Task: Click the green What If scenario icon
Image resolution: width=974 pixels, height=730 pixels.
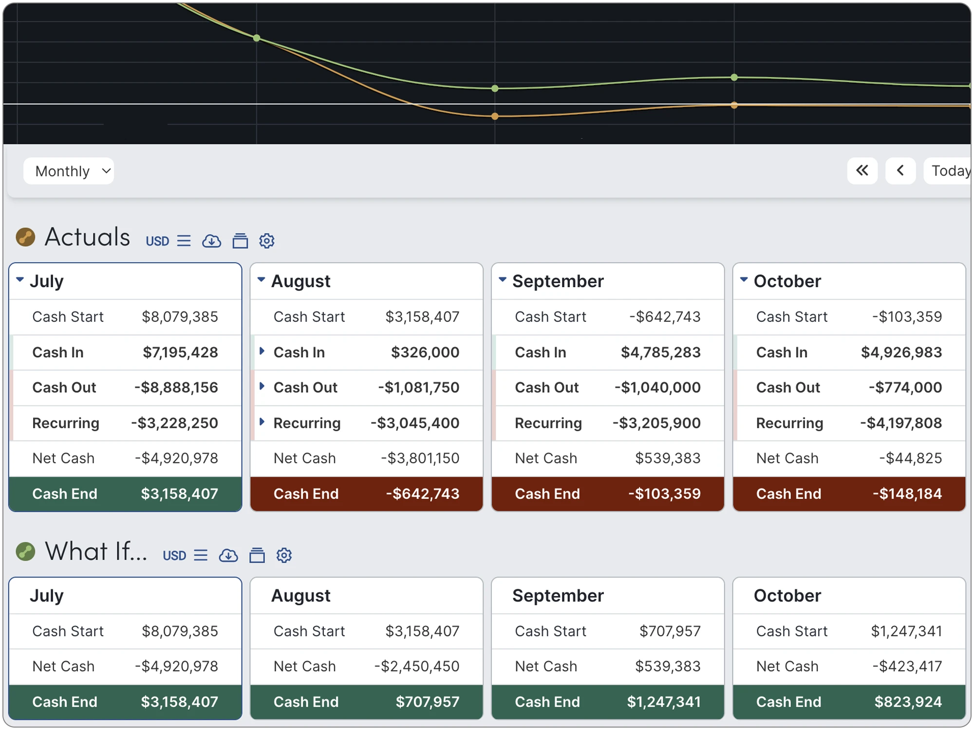Action: [x=25, y=552]
